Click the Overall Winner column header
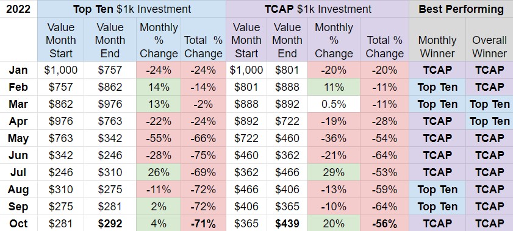 click(x=489, y=40)
